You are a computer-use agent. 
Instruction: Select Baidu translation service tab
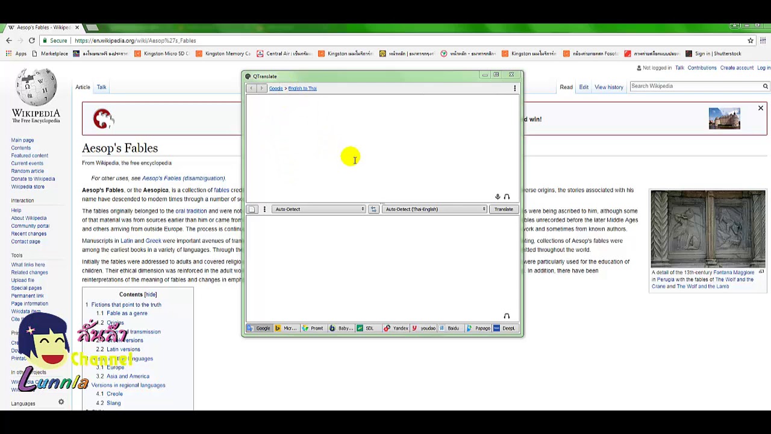(450, 329)
